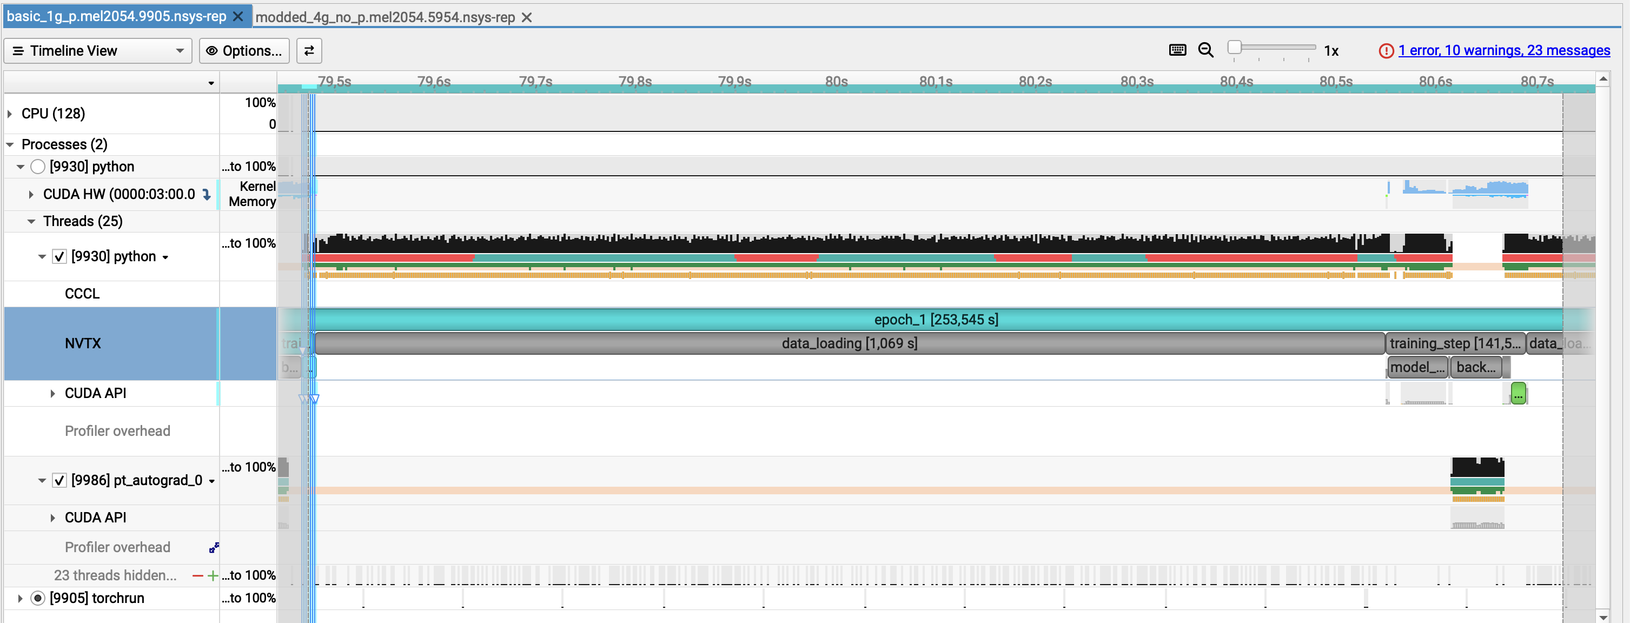Image resolution: width=1630 pixels, height=623 pixels.
Task: Click the zoom level slider handle
Action: coord(1234,48)
